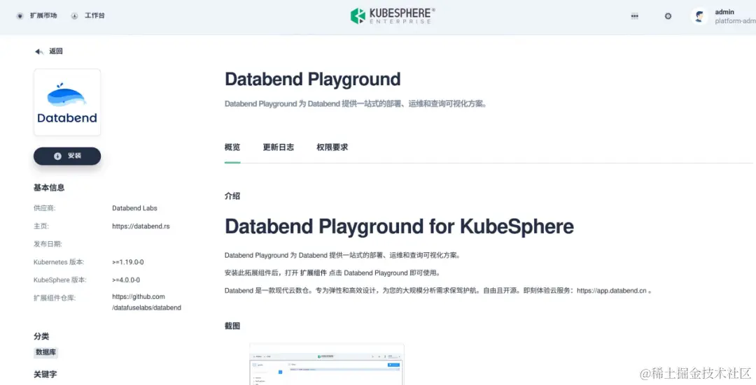This screenshot has width=756, height=385.
Task: Open the admin account name menu
Action: 724,12
